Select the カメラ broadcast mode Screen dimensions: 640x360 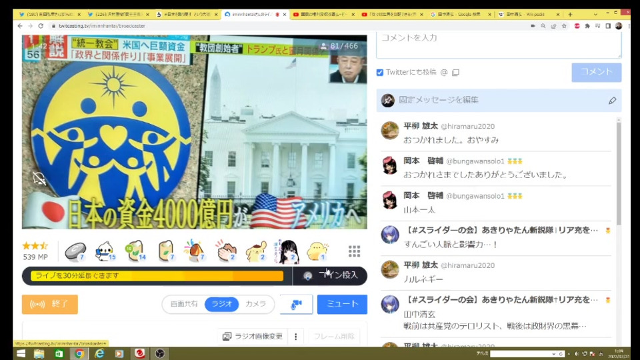[x=255, y=304]
